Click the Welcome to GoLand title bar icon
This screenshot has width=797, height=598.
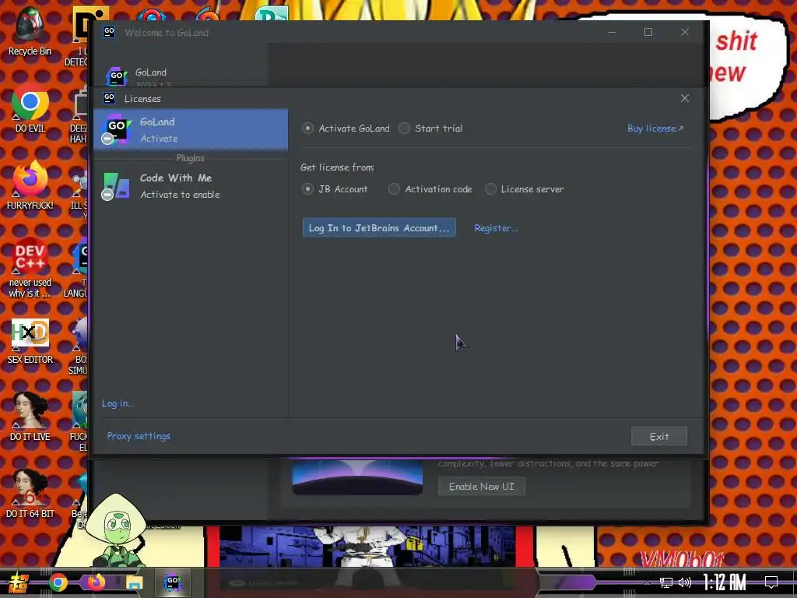(x=109, y=32)
